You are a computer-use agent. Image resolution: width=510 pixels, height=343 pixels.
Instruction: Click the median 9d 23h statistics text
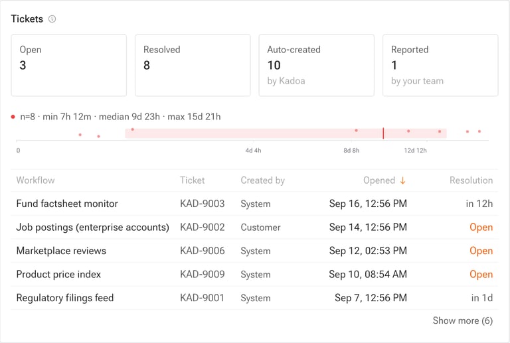click(129, 117)
